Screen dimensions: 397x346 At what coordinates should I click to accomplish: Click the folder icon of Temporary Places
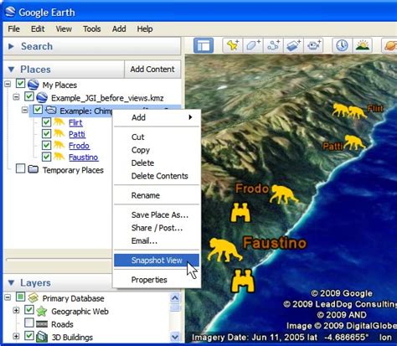[x=34, y=169]
